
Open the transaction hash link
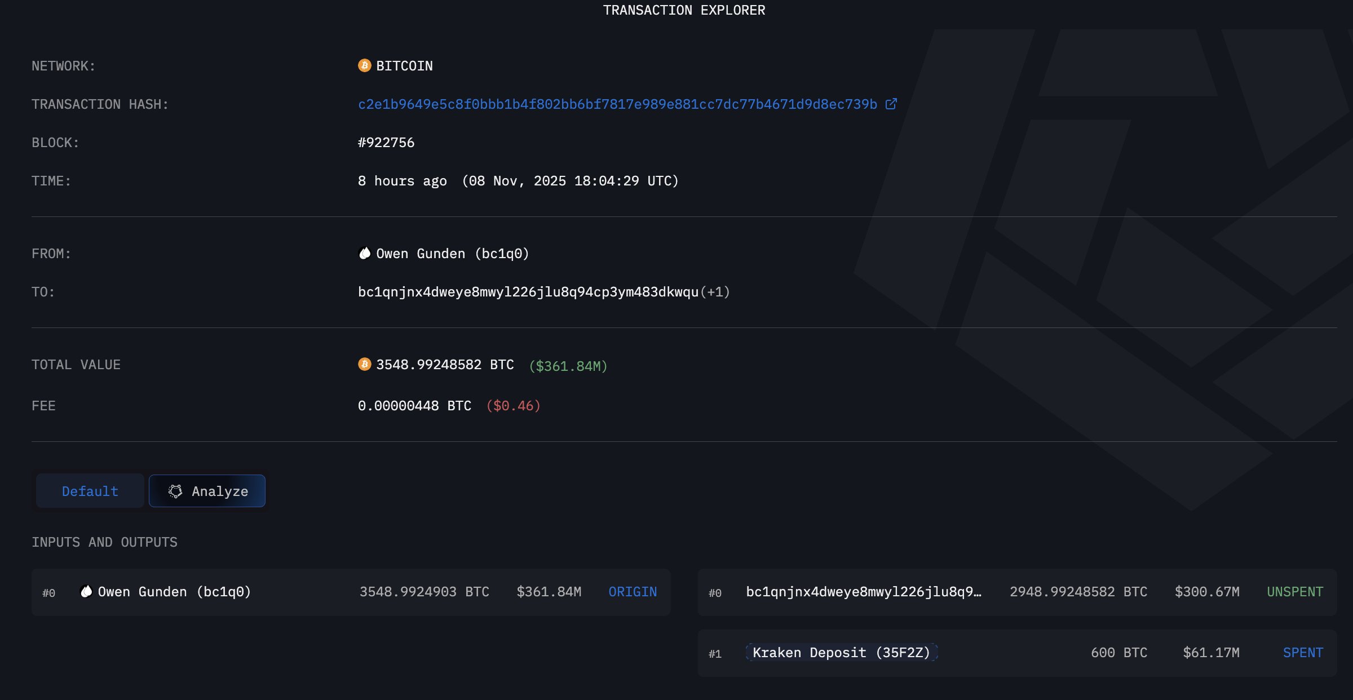point(617,104)
